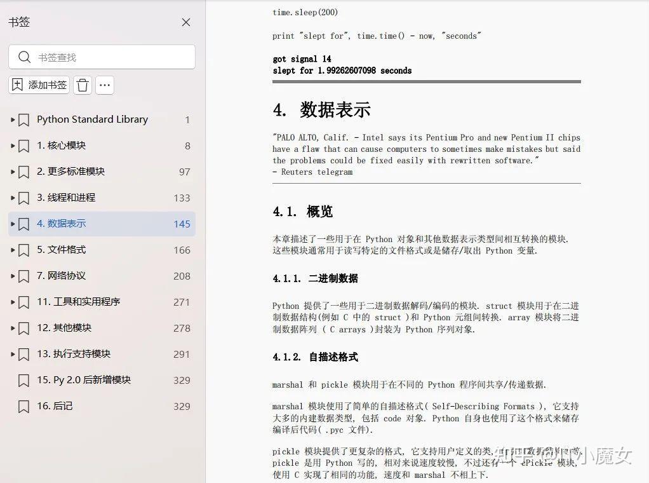Close the bookmarks panel with the X
The image size is (649, 483).
tap(186, 22)
